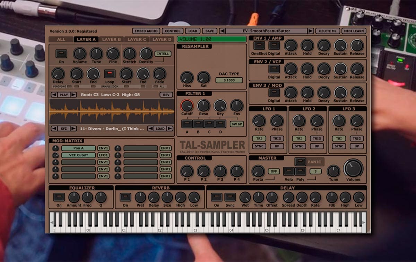416x262 pixels.
Task: Click the LFO 2 SYNC button
Action: point(299,146)
